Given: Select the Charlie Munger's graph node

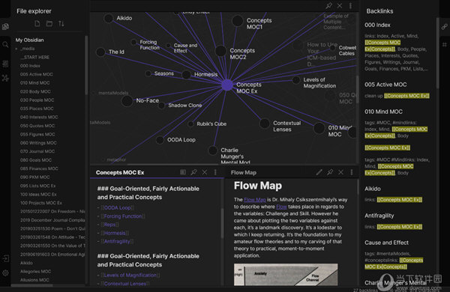Looking at the screenshot, I should 213,150.
